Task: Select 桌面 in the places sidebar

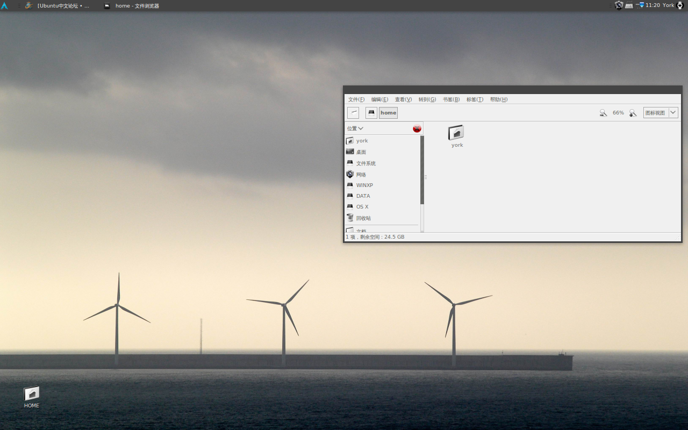Action: pos(382,152)
